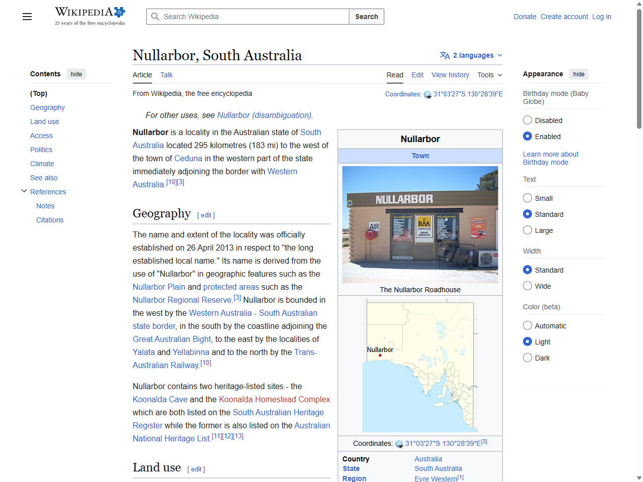Switch to the Article tab

tap(142, 75)
